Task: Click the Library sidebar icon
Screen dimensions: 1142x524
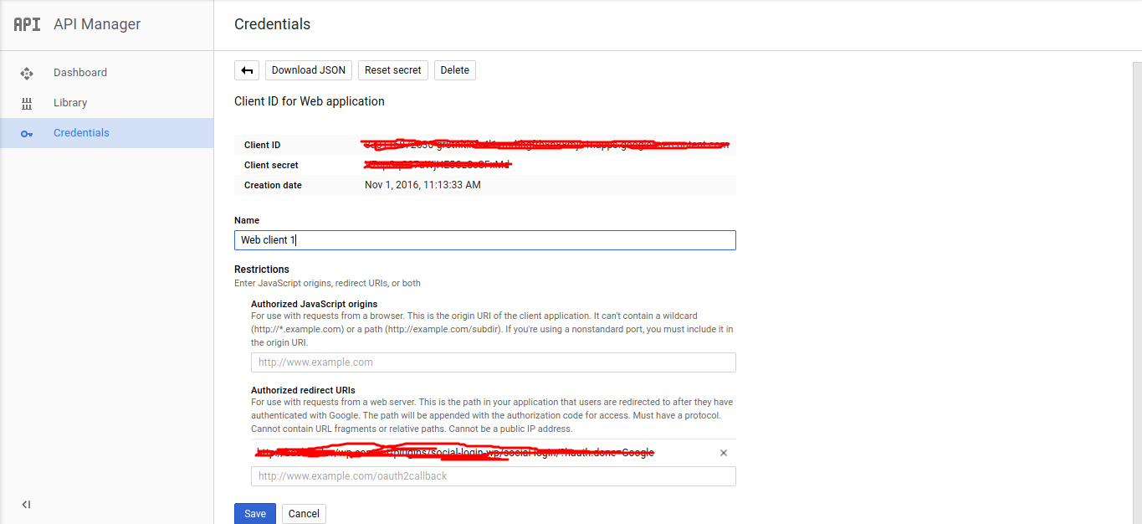Action: [27, 103]
